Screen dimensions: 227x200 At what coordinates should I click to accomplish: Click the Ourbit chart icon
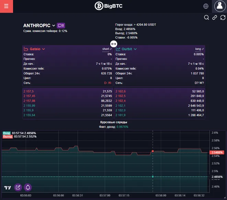point(118,49)
